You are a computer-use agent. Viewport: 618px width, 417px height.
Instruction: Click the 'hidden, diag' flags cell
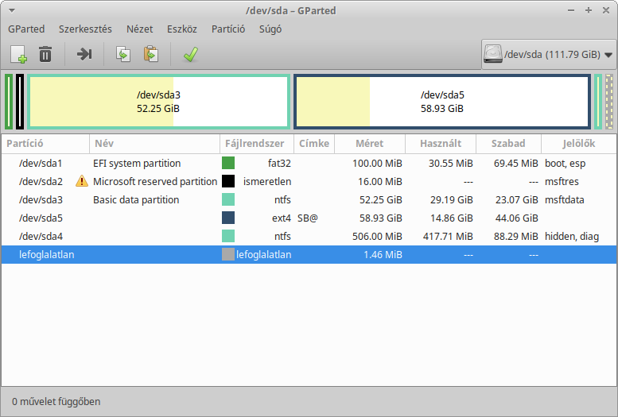572,236
